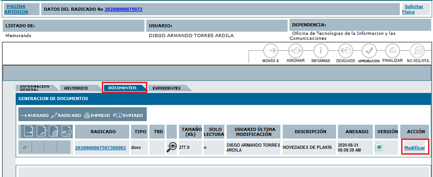The height and width of the screenshot is (177, 433).
Task: Click the Asignar icon
Action: pyautogui.click(x=296, y=51)
